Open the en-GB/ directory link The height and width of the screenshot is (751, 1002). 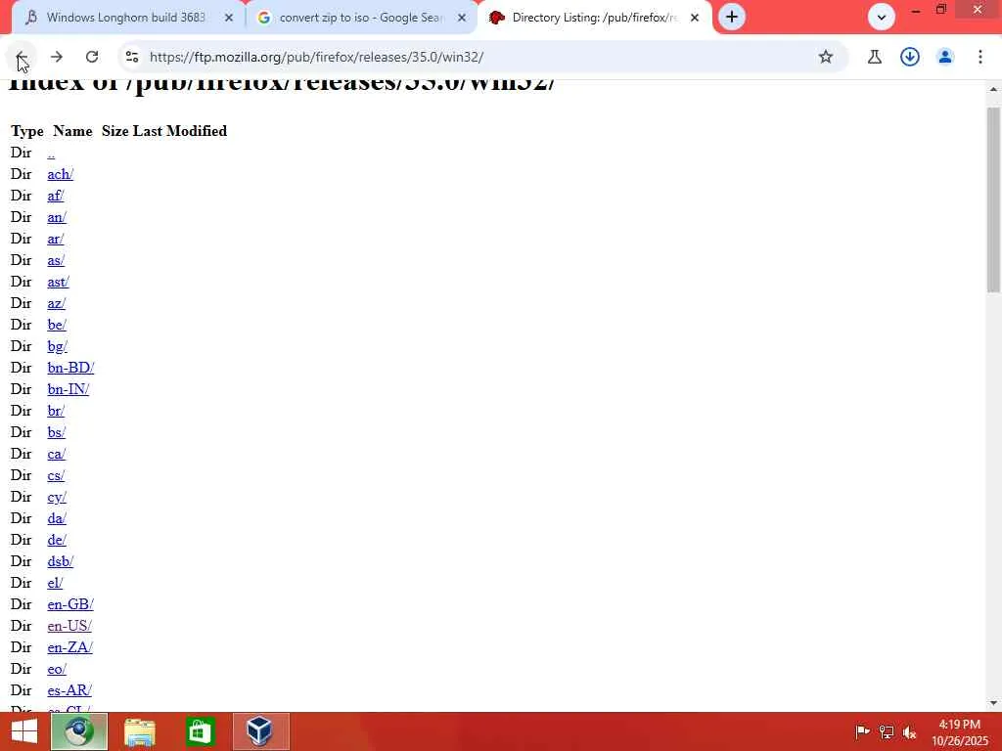tap(70, 604)
